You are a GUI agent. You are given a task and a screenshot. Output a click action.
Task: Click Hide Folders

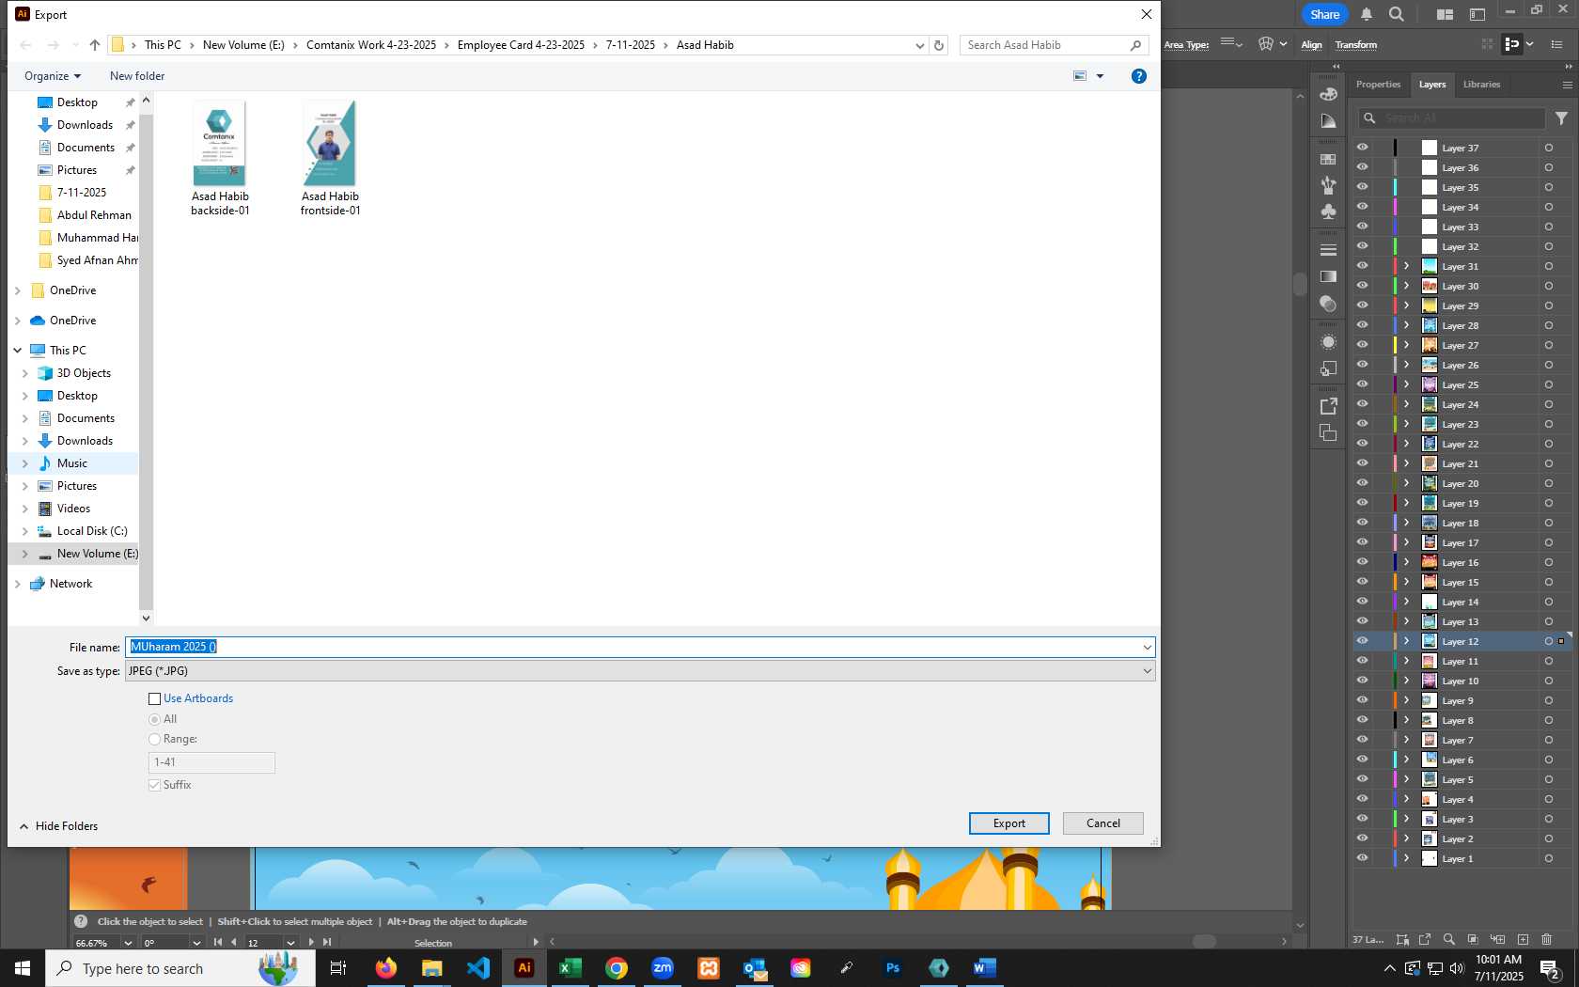coord(58,826)
